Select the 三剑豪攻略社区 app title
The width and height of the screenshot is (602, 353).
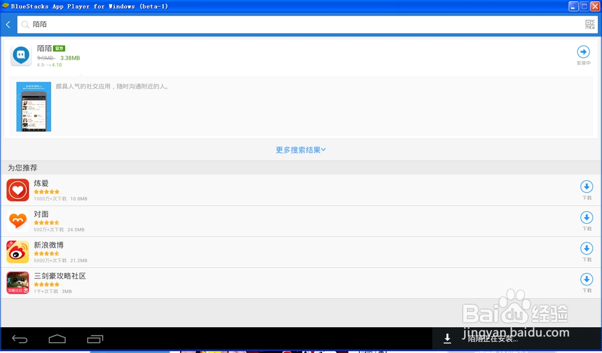pyautogui.click(x=60, y=276)
